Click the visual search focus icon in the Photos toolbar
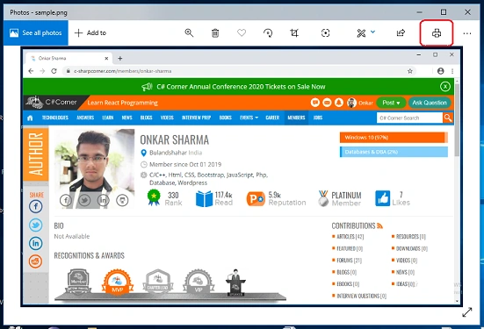 tap(325, 32)
